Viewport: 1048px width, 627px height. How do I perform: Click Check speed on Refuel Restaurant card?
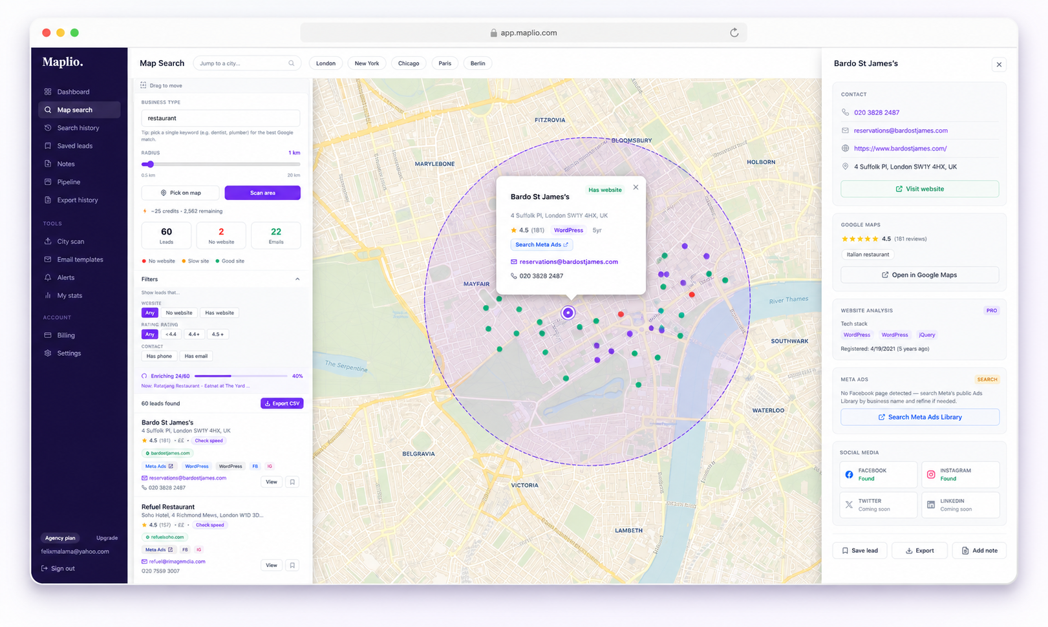209,525
